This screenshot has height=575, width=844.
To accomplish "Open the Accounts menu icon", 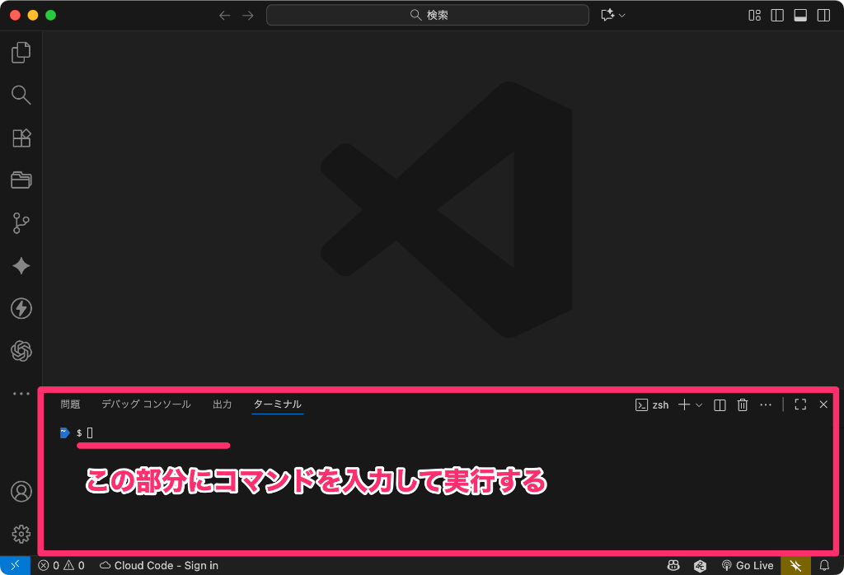I will click(x=21, y=492).
